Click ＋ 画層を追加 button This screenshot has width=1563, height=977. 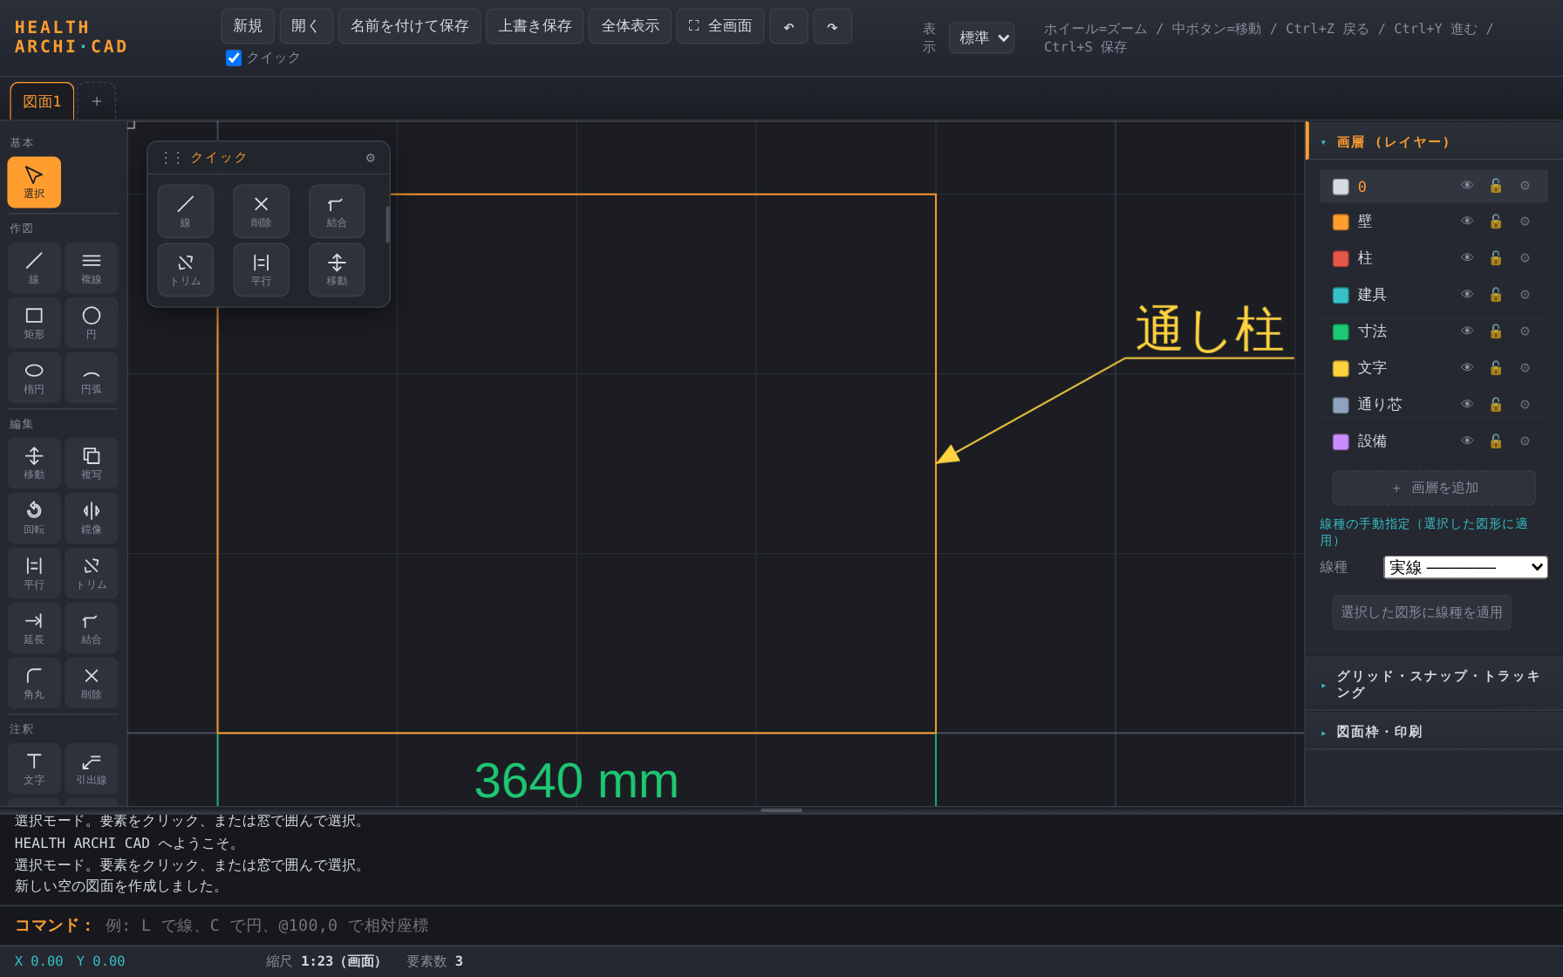tap(1434, 488)
